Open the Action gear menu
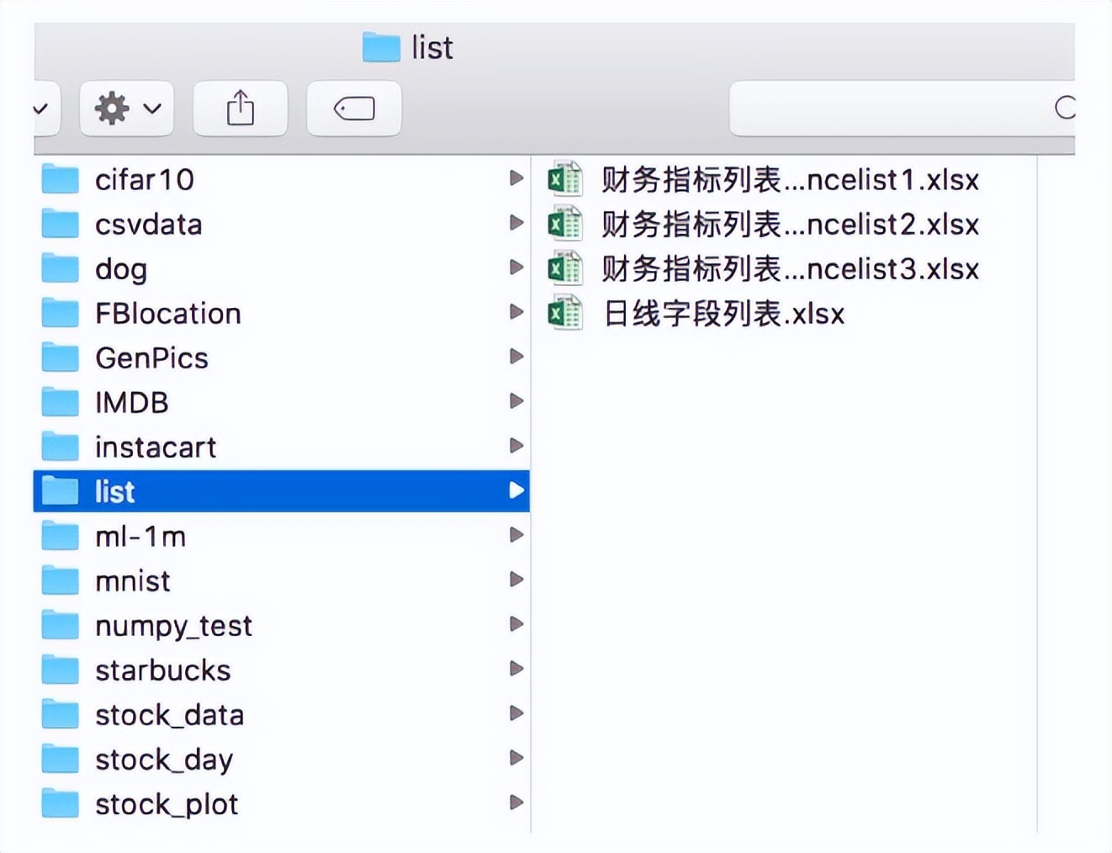Screen dimensions: 1112x853 [x=124, y=108]
